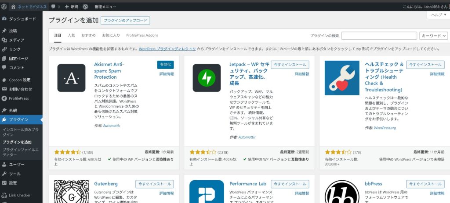Viewport: 450px width, 203px height.
Task: Focus the プラグインの検索 search field
Action: pyautogui.click(x=379, y=36)
